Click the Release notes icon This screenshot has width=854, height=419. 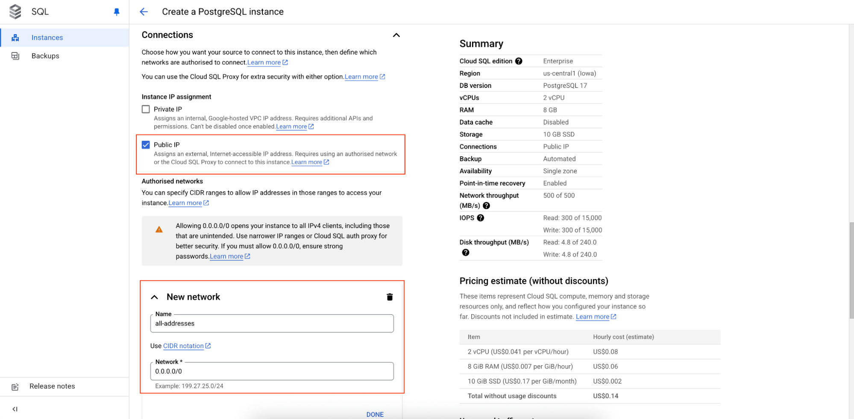[15, 387]
